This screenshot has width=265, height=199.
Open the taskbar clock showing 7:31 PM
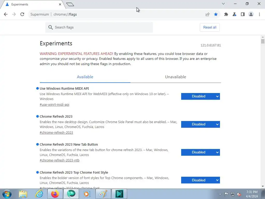point(252,194)
